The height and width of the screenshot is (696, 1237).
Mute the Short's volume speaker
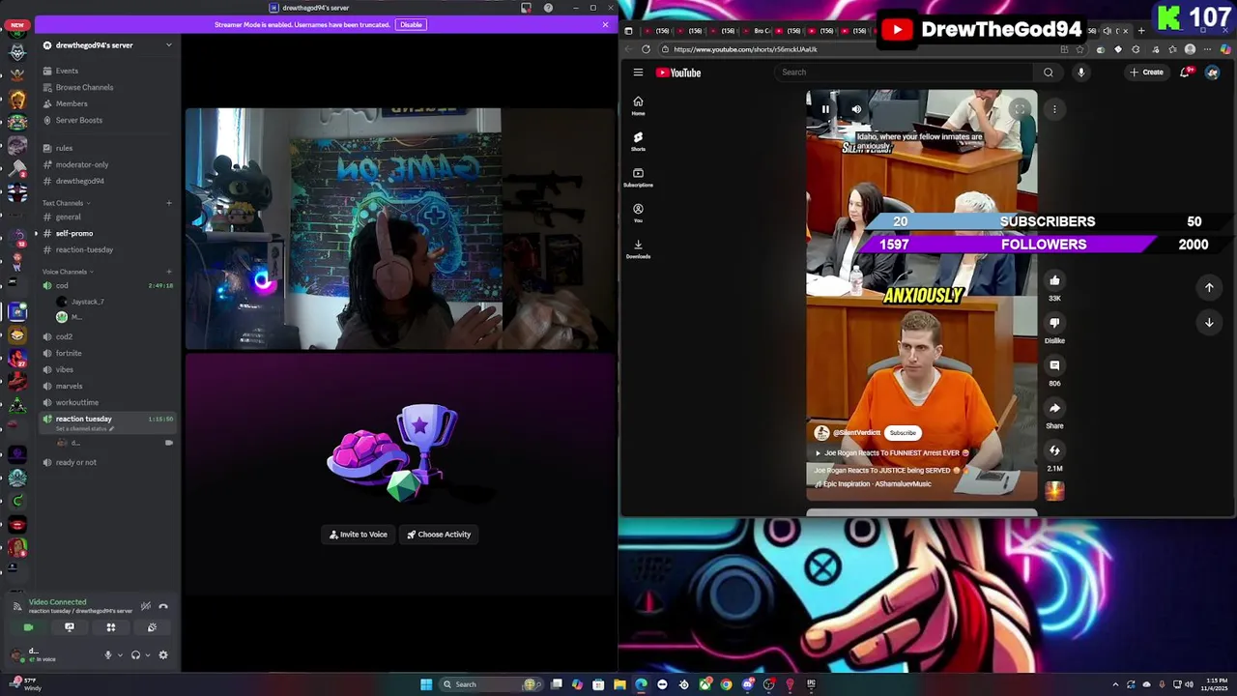[x=856, y=109]
